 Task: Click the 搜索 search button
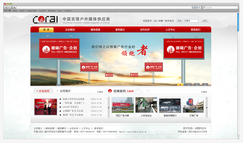coord(205,21)
